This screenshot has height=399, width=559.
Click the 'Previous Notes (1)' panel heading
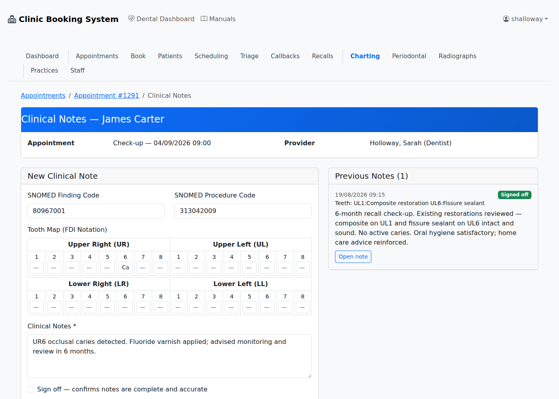point(371,176)
